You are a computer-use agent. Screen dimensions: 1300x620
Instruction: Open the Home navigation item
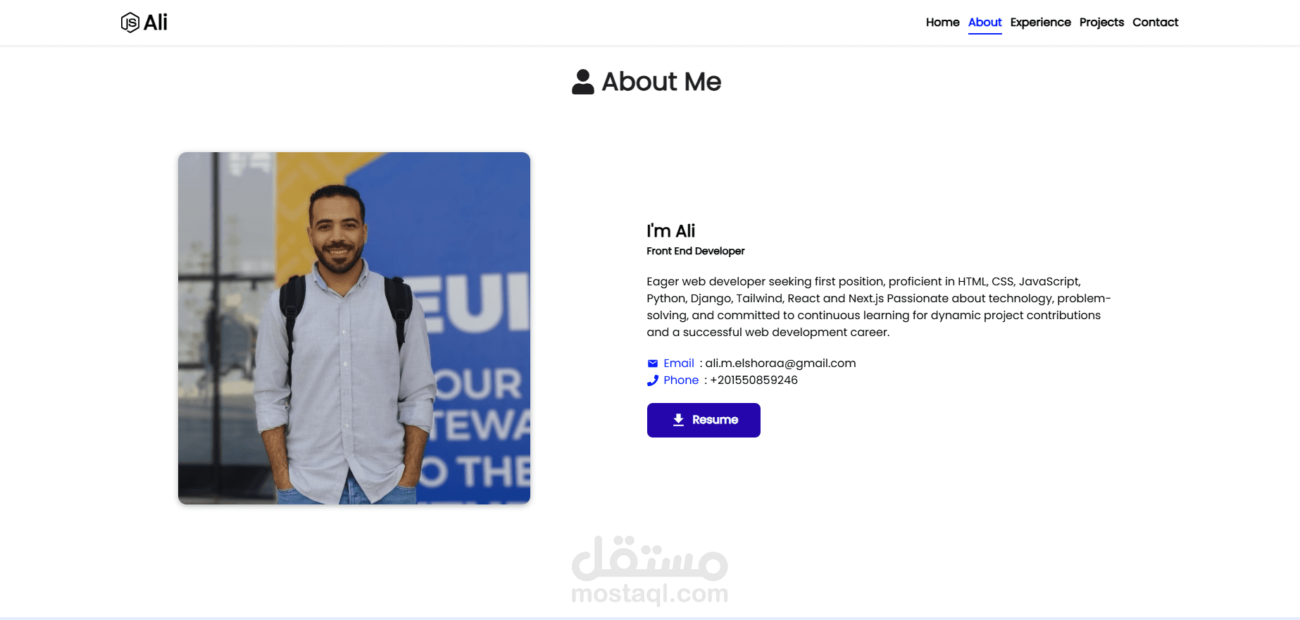[942, 23]
